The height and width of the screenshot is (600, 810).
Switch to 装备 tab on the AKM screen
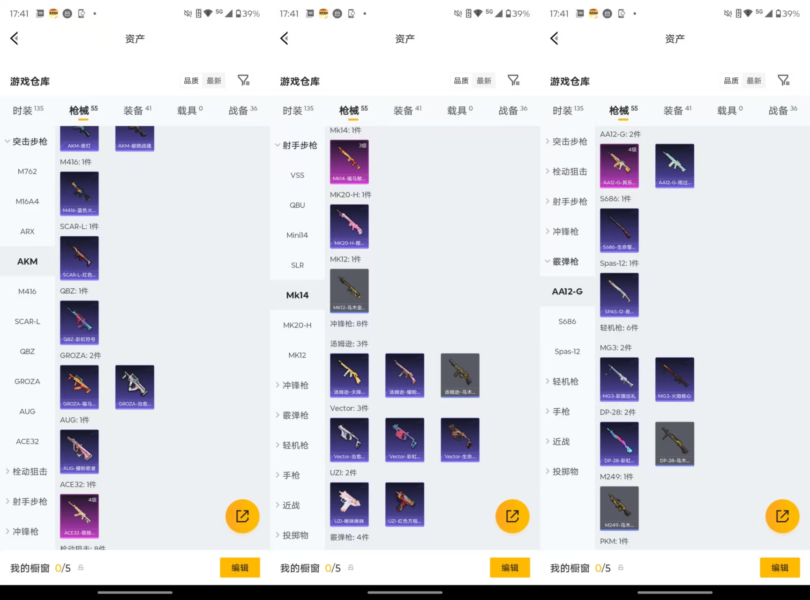point(137,110)
